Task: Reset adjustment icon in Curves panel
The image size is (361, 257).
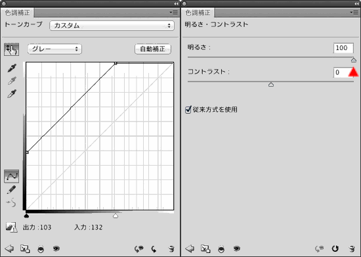Action: pos(154,249)
